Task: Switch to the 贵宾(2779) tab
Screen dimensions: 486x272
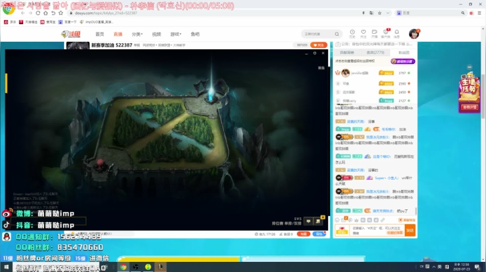Action: click(375, 53)
